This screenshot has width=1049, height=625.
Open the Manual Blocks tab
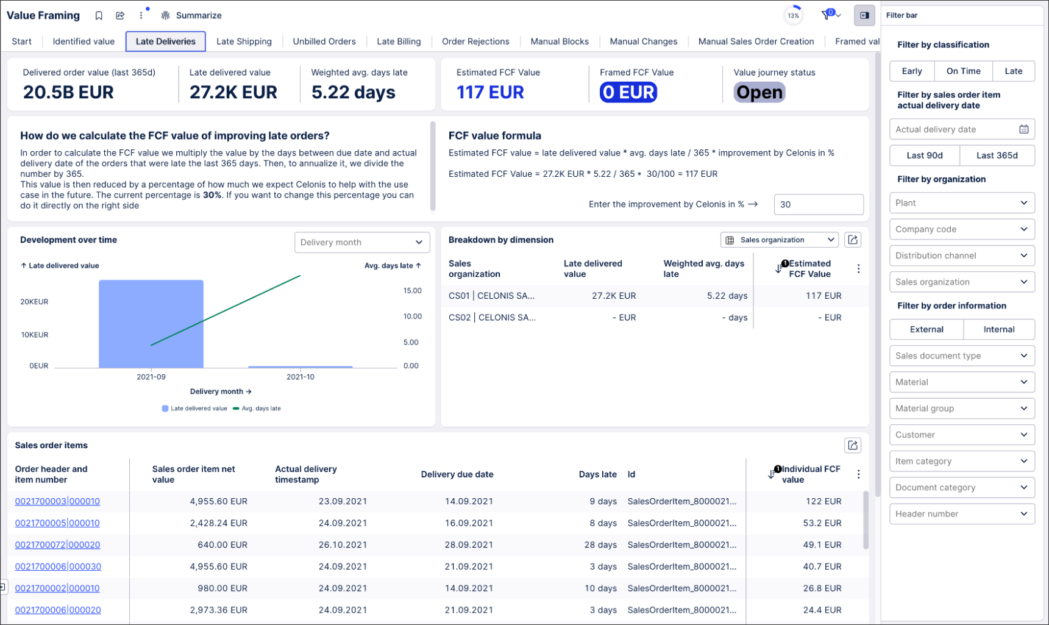560,41
